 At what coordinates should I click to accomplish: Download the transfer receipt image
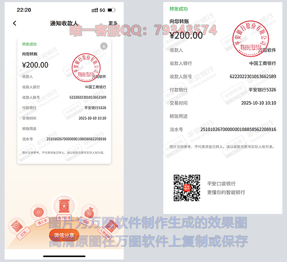click(x=104, y=46)
